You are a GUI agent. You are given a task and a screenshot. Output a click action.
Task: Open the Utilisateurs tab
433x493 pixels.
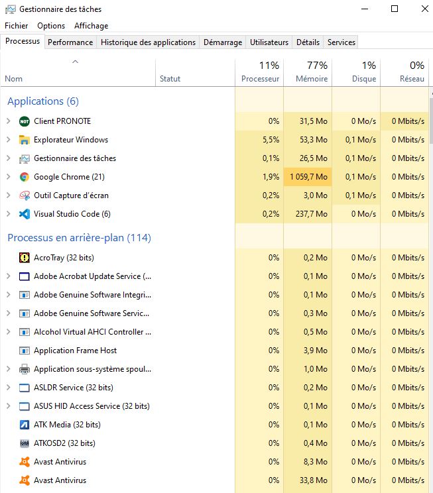click(269, 42)
